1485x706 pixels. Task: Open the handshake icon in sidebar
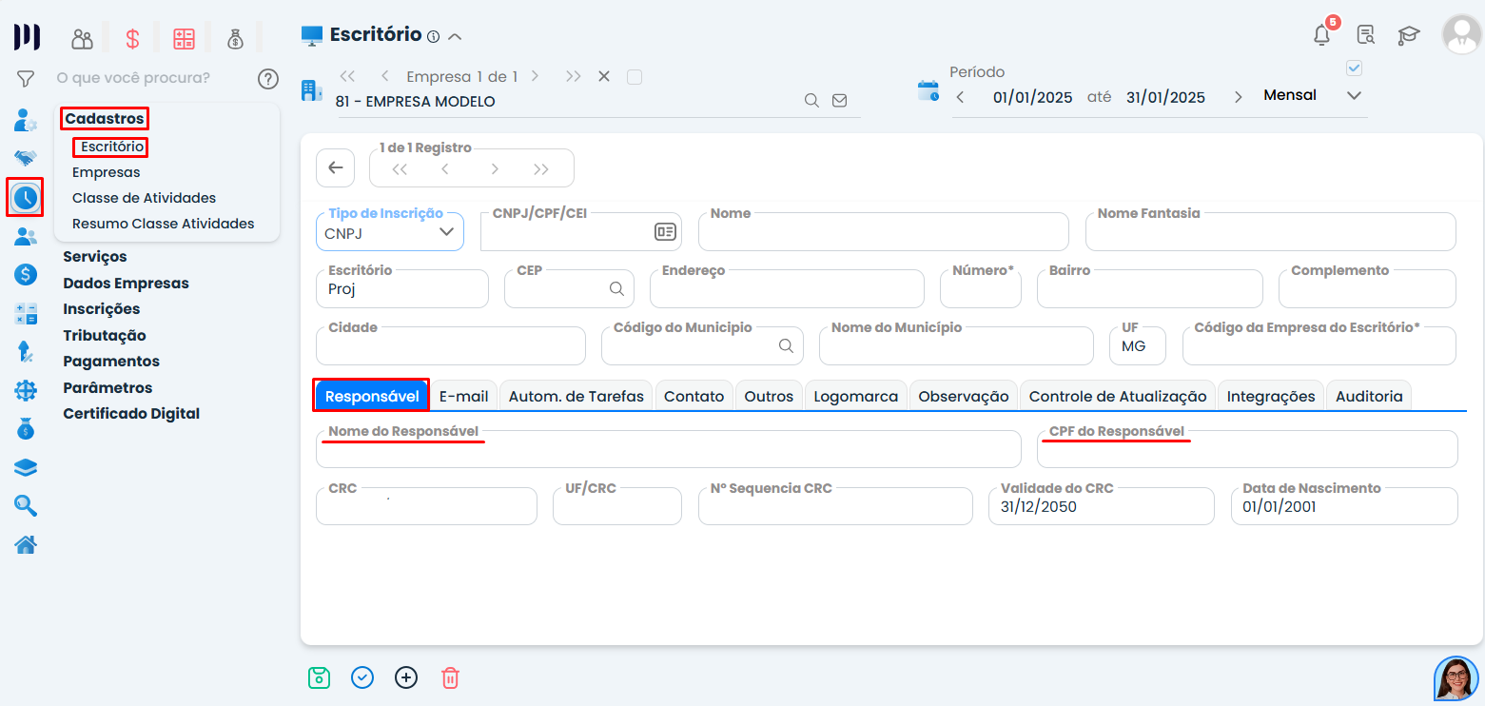pos(26,158)
